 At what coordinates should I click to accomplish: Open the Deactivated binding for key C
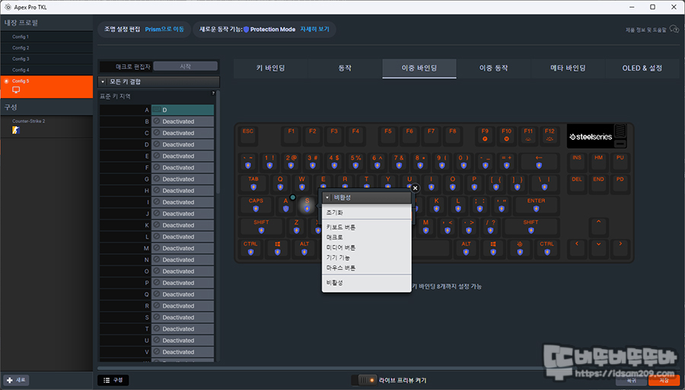[x=183, y=133]
